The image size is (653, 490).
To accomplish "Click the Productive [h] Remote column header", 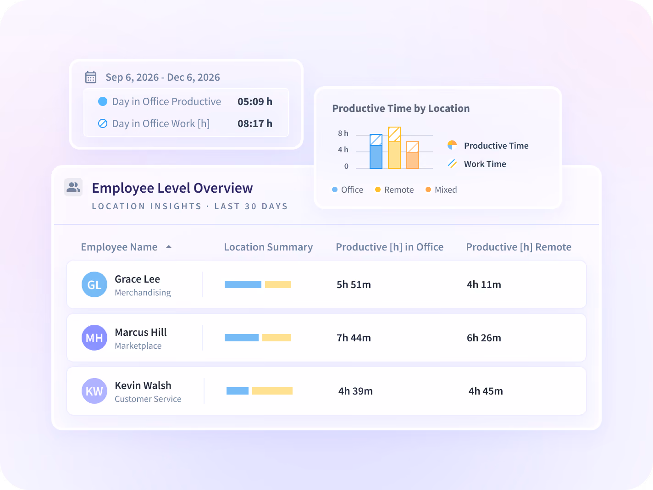I will 519,247.
